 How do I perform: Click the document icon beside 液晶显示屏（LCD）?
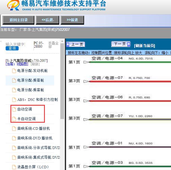[14, 167]
